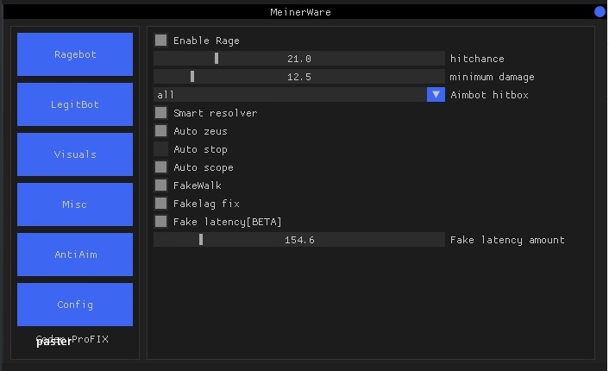Check the Auto zeus option
609x371 pixels.
[161, 131]
